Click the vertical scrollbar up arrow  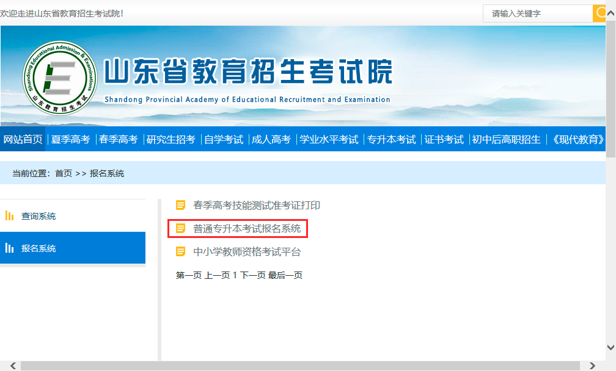[x=611, y=13]
